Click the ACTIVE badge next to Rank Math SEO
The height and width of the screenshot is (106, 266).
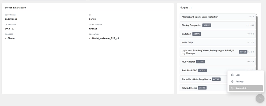(x=202, y=70)
